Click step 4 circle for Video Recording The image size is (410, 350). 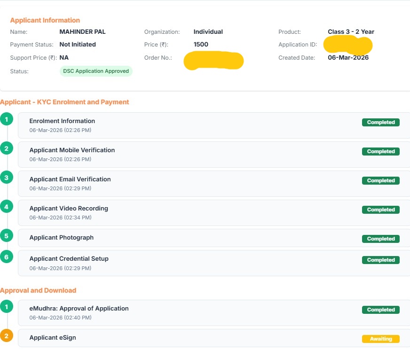coord(7,207)
